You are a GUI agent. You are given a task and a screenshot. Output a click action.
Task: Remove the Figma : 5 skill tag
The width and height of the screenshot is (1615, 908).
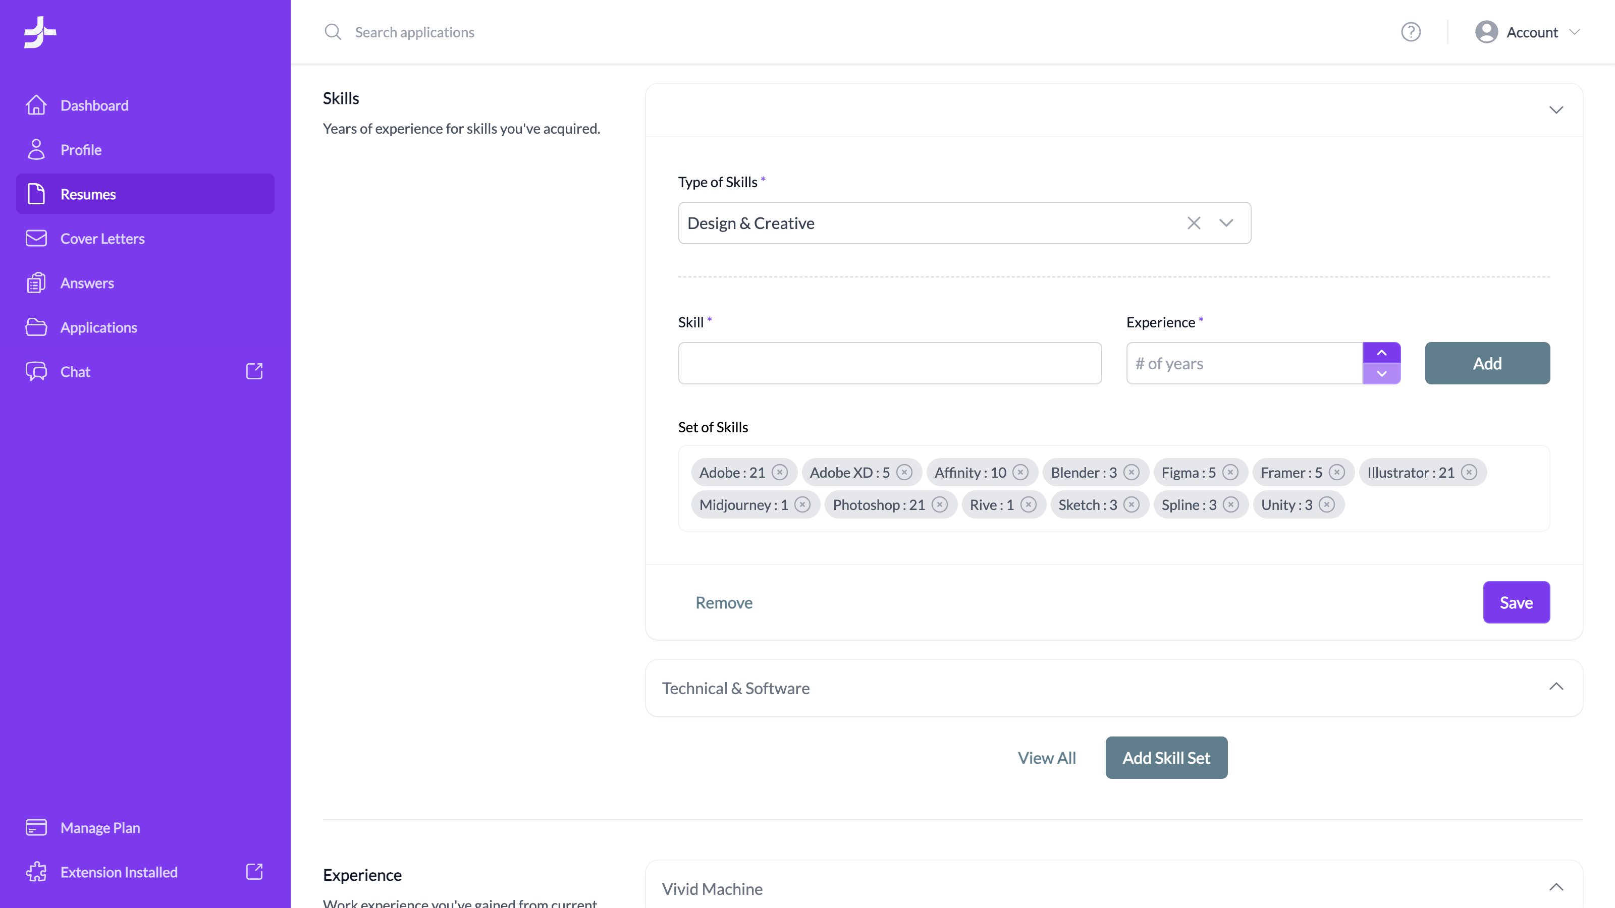(x=1231, y=473)
